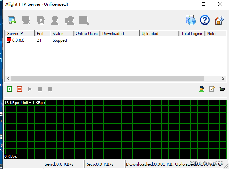The image size is (229, 169).
Task: Click the 16 KBps, Unit = 1 KBps label
Action: coord(25,103)
